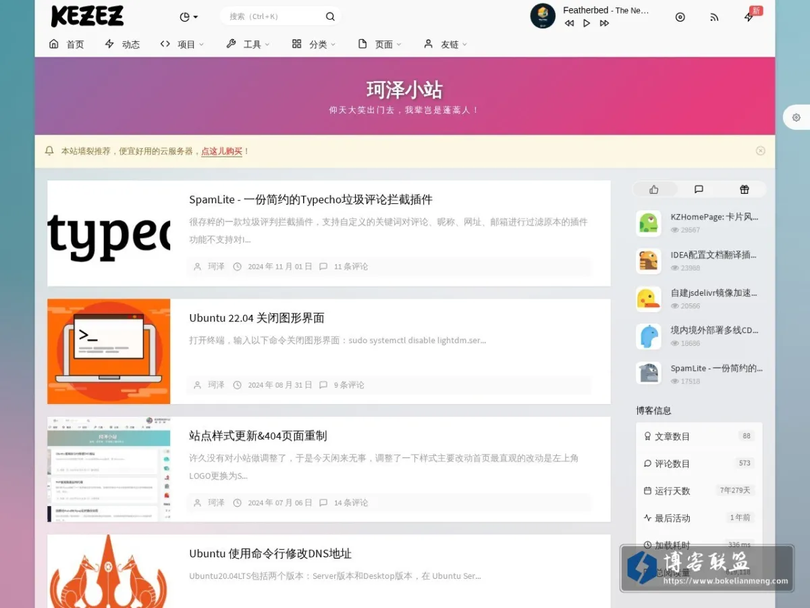Click the 2024 年 07 月 06 日 date

pyautogui.click(x=280, y=503)
